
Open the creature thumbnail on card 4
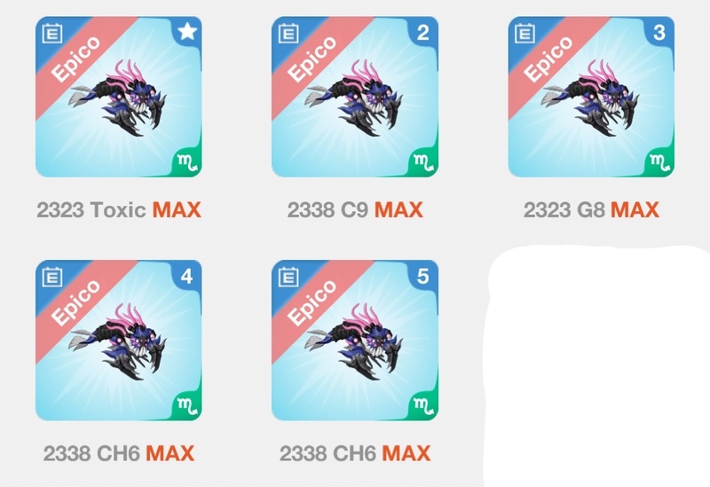(x=119, y=342)
